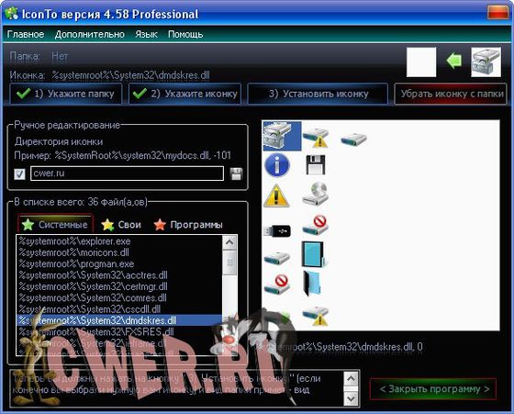Select the System32\certmgr.dll entry
The image size is (514, 414).
click(x=119, y=286)
